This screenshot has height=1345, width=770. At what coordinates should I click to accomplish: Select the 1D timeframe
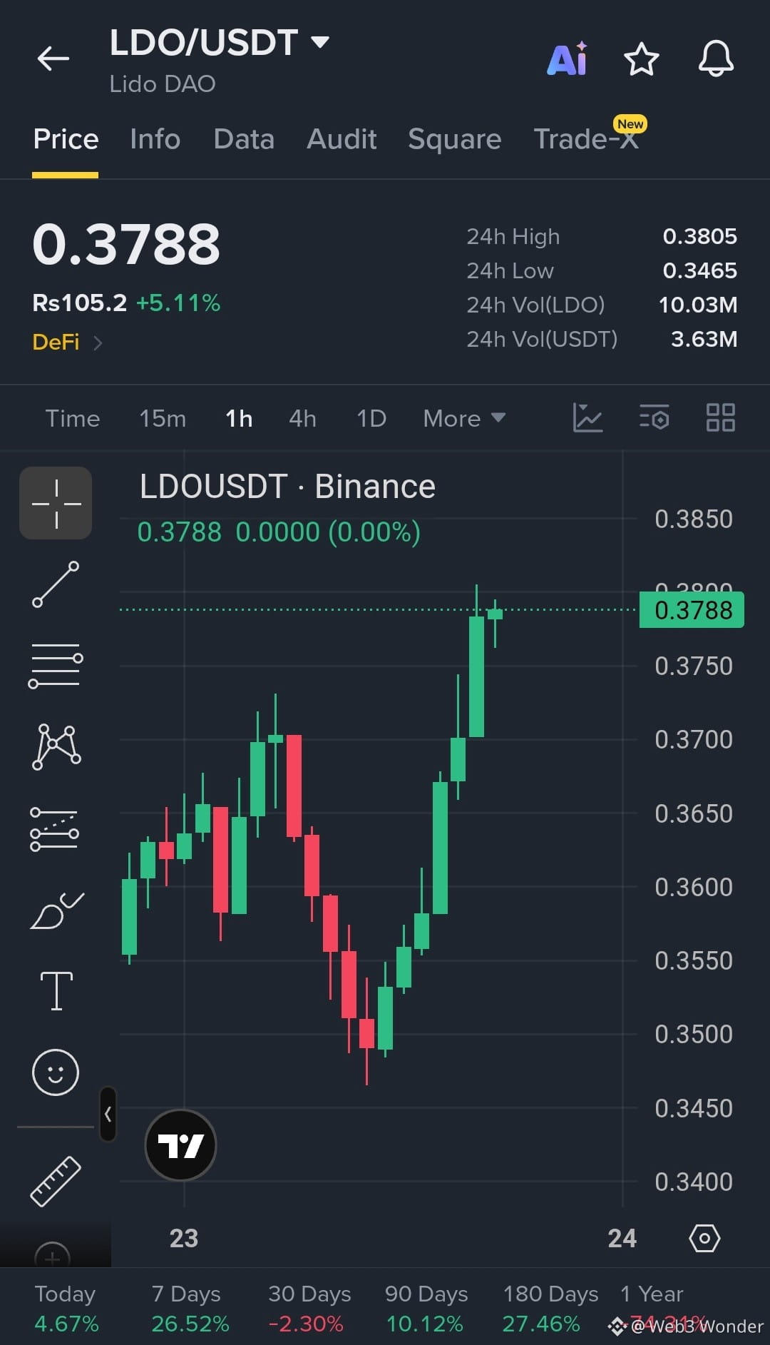[x=371, y=418]
